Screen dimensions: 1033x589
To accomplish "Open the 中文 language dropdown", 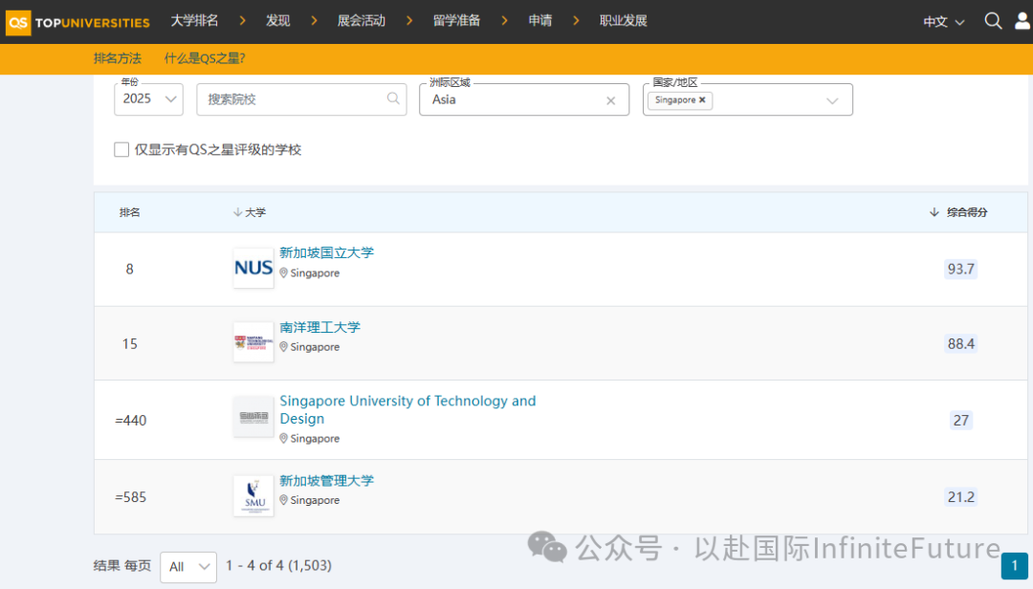I will coord(943,22).
